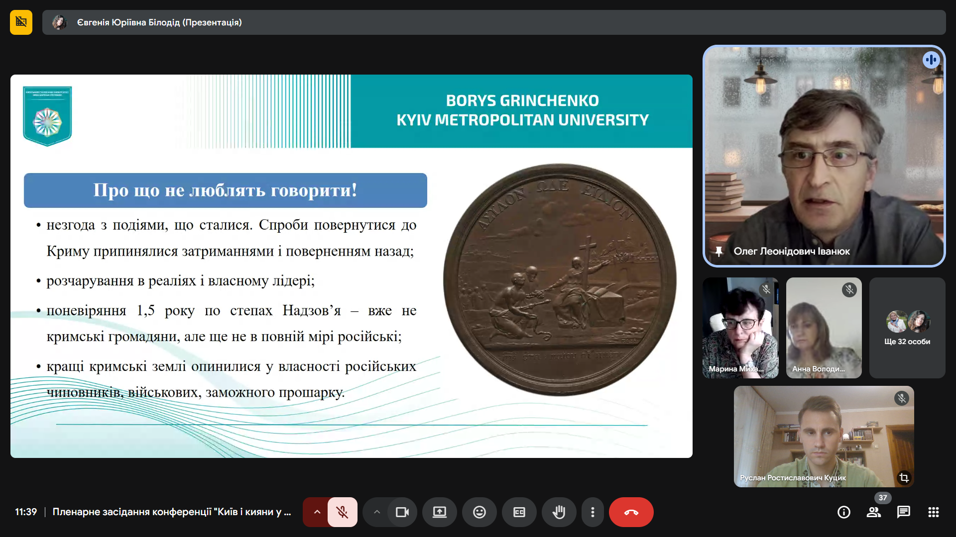Leave the call

tap(631, 512)
